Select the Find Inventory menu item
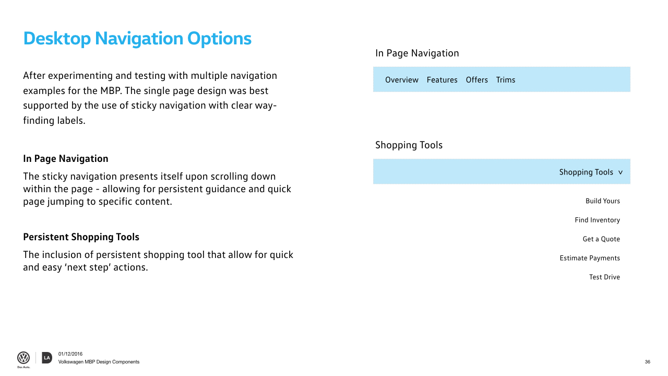 click(598, 220)
